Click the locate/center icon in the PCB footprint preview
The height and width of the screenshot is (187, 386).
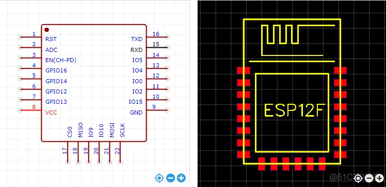coord(358,179)
